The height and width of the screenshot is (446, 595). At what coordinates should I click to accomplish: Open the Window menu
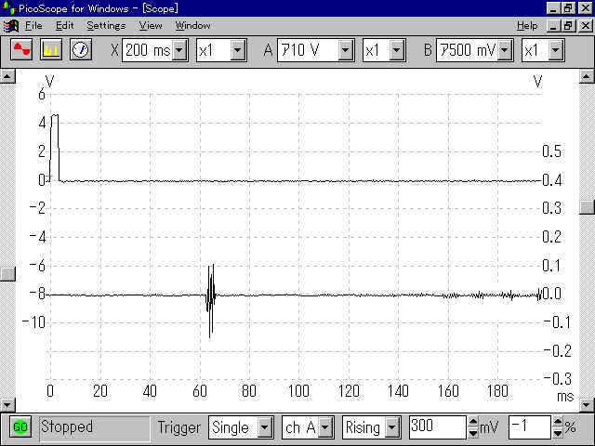tap(192, 26)
